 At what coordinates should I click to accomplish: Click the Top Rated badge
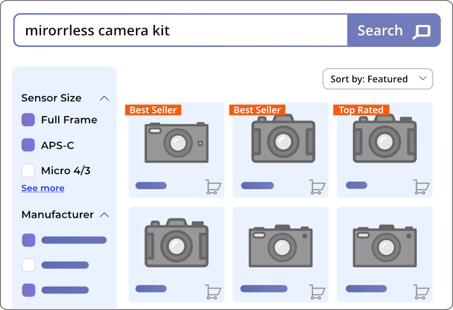[x=361, y=110]
